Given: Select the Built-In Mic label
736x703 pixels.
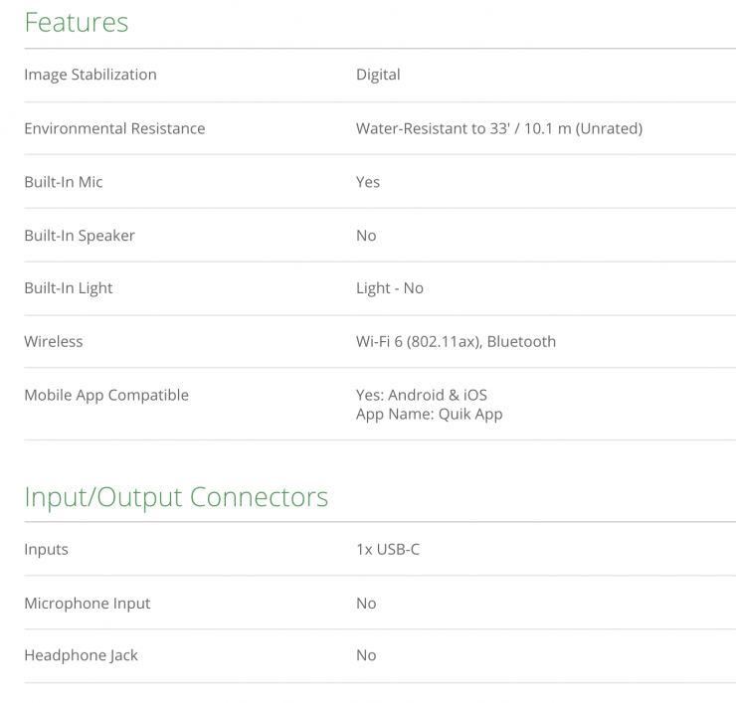Looking at the screenshot, I should [64, 182].
